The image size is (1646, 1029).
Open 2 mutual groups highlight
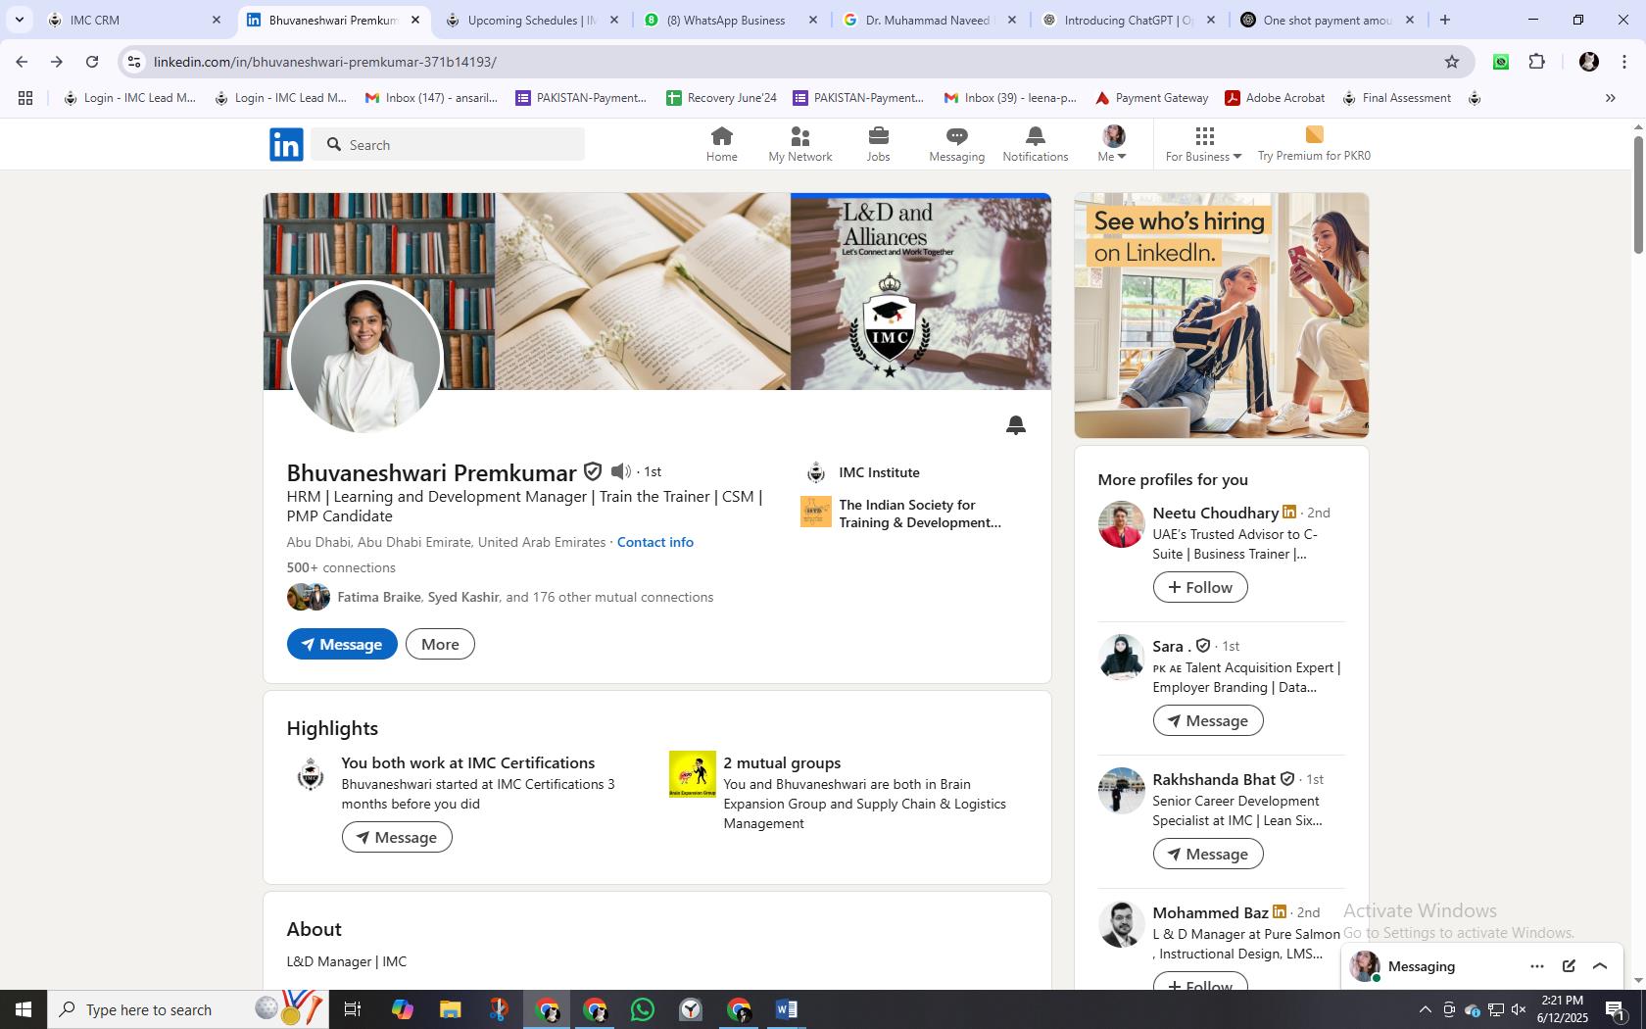[782, 762]
